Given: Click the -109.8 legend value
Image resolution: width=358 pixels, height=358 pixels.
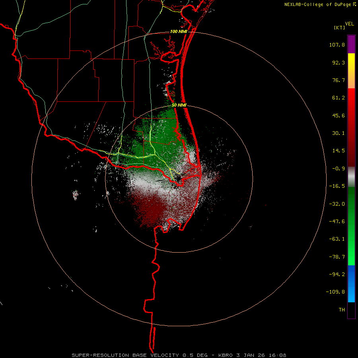Looking at the screenshot, I should (x=335, y=292).
